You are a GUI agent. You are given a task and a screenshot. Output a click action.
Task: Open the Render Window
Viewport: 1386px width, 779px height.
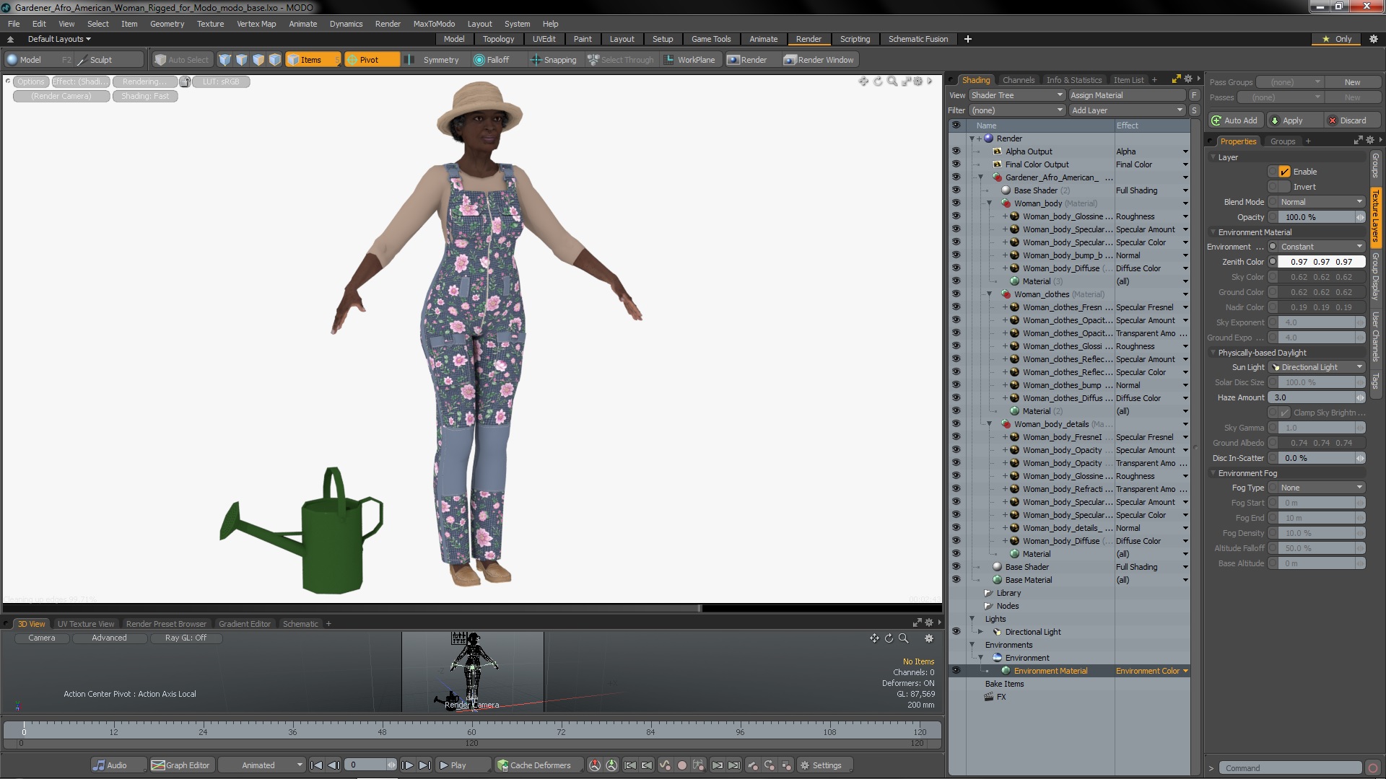pyautogui.click(x=819, y=60)
